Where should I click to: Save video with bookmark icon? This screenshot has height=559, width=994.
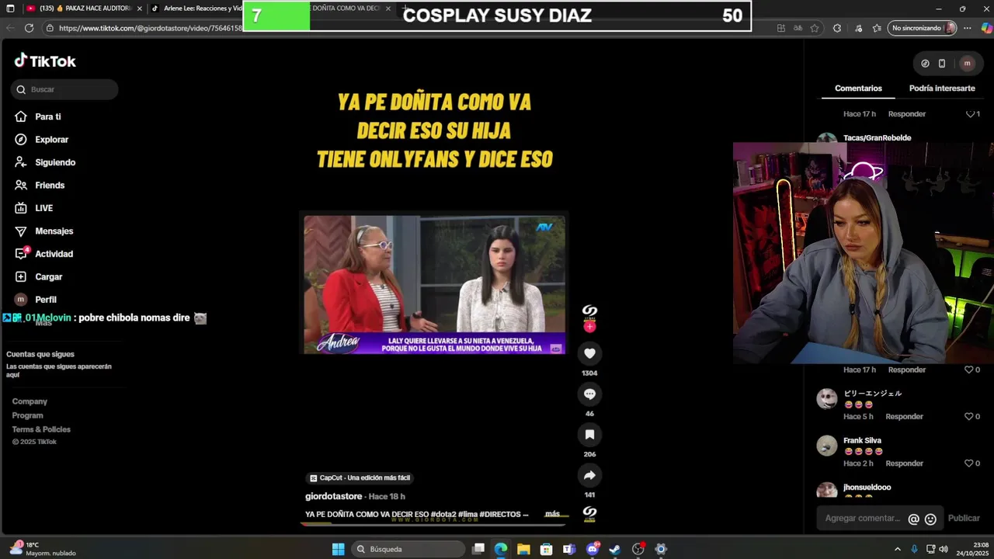pos(589,435)
